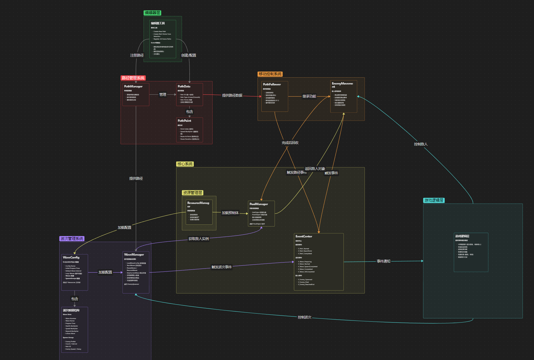The image size is (534, 360).
Task: Click the 控制敌人 edge label
Action: click(421, 144)
